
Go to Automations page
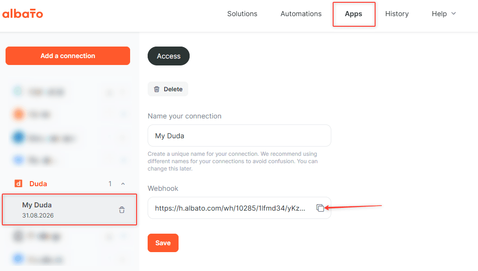tap(301, 14)
